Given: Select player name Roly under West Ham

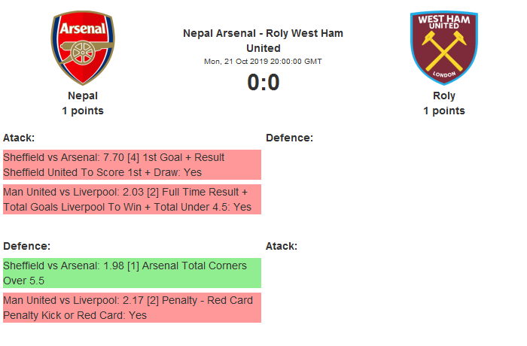Looking at the screenshot, I should pyautogui.click(x=443, y=96).
